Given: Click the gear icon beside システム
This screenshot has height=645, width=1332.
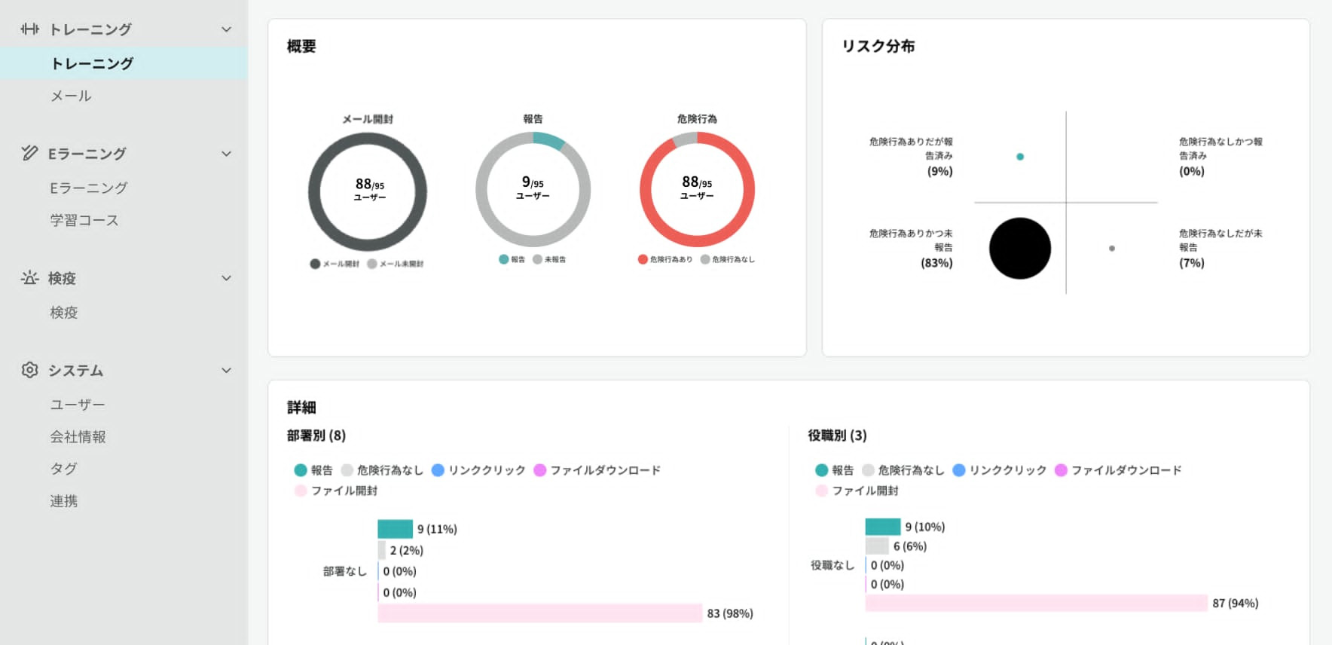Looking at the screenshot, I should (29, 370).
